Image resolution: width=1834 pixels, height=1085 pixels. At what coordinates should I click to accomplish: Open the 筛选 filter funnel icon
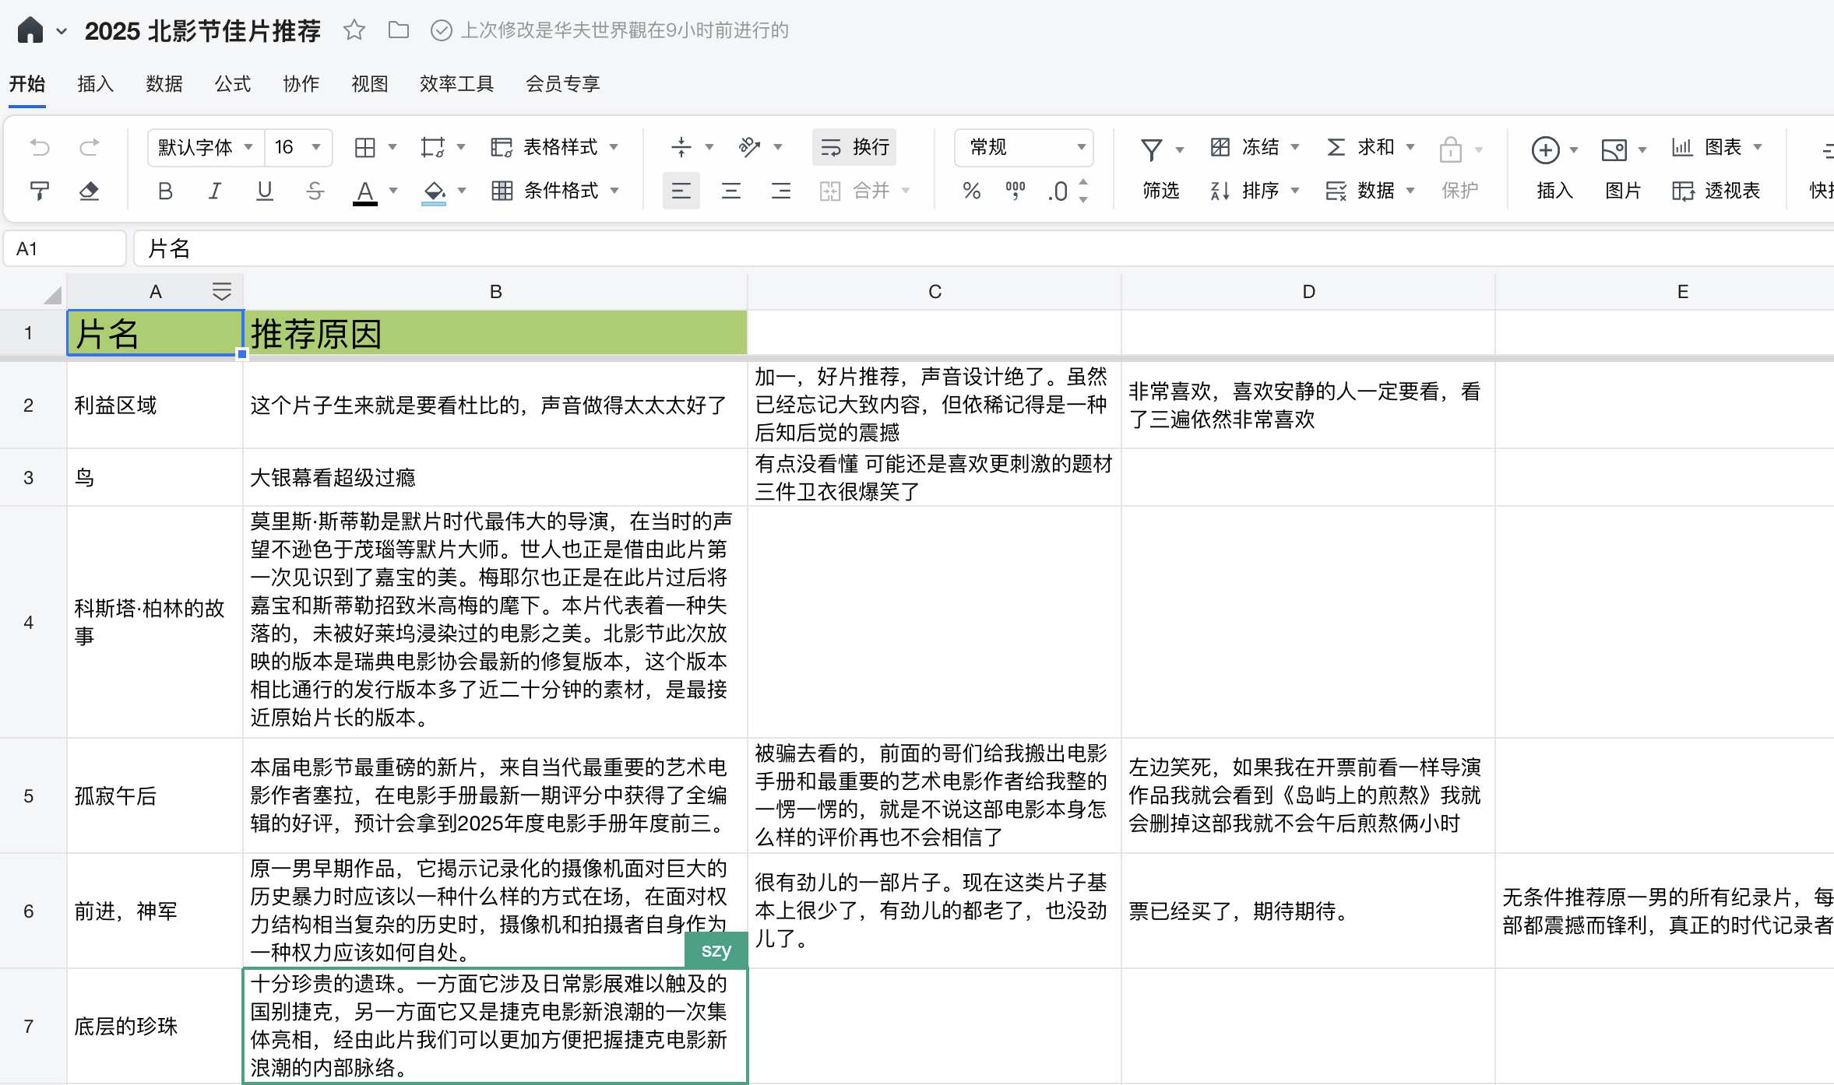[x=1152, y=149]
